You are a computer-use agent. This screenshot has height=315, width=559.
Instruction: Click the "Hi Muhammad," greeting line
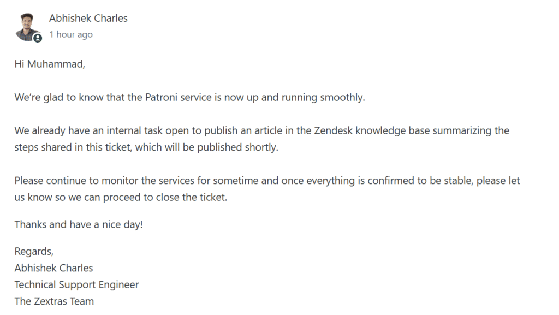pos(50,64)
